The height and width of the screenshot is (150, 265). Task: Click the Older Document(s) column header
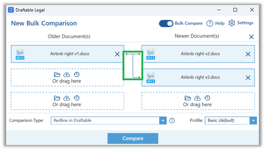coord(69,36)
